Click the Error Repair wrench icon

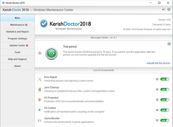[40, 79]
